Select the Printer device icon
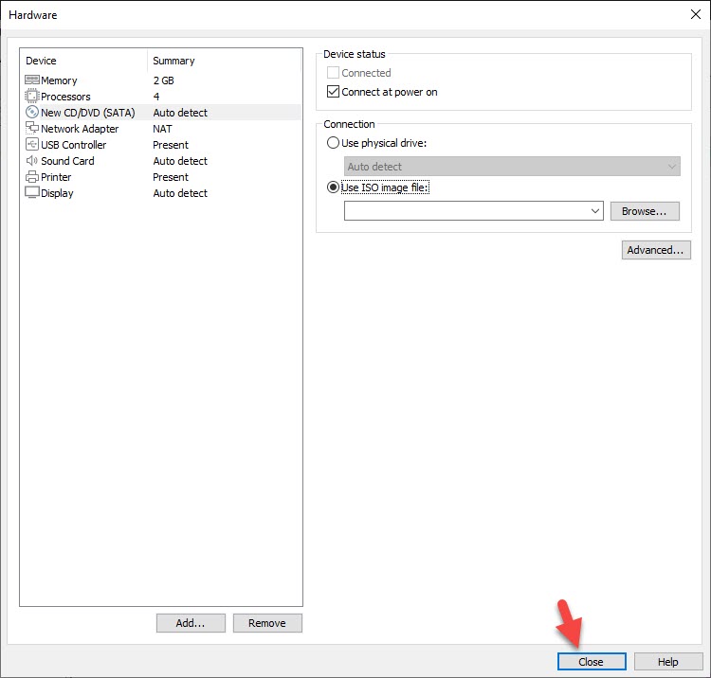711x678 pixels. tap(32, 177)
